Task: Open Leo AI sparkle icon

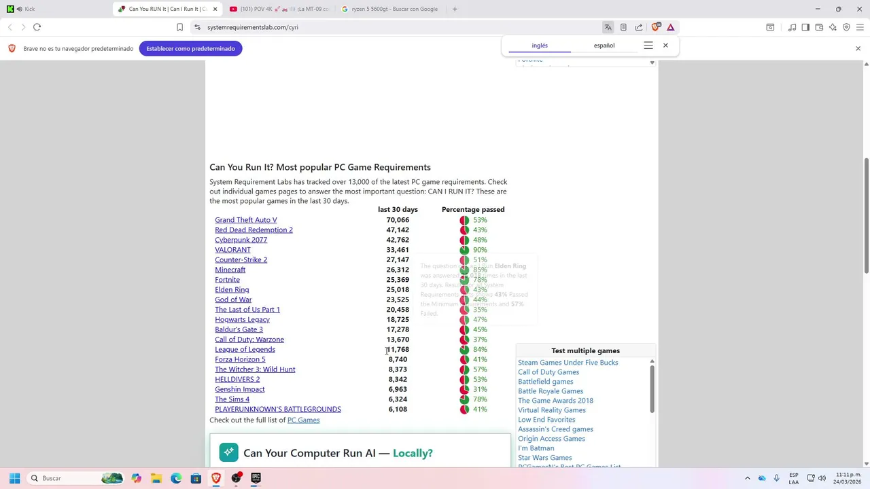Action: 833,27
